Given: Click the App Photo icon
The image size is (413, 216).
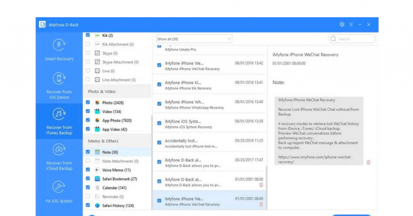Looking at the screenshot, I should (97, 120).
